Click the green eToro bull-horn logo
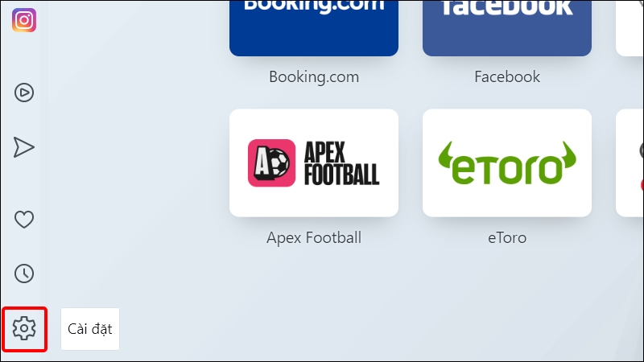Viewport: 644px width, 362px height. [507, 162]
